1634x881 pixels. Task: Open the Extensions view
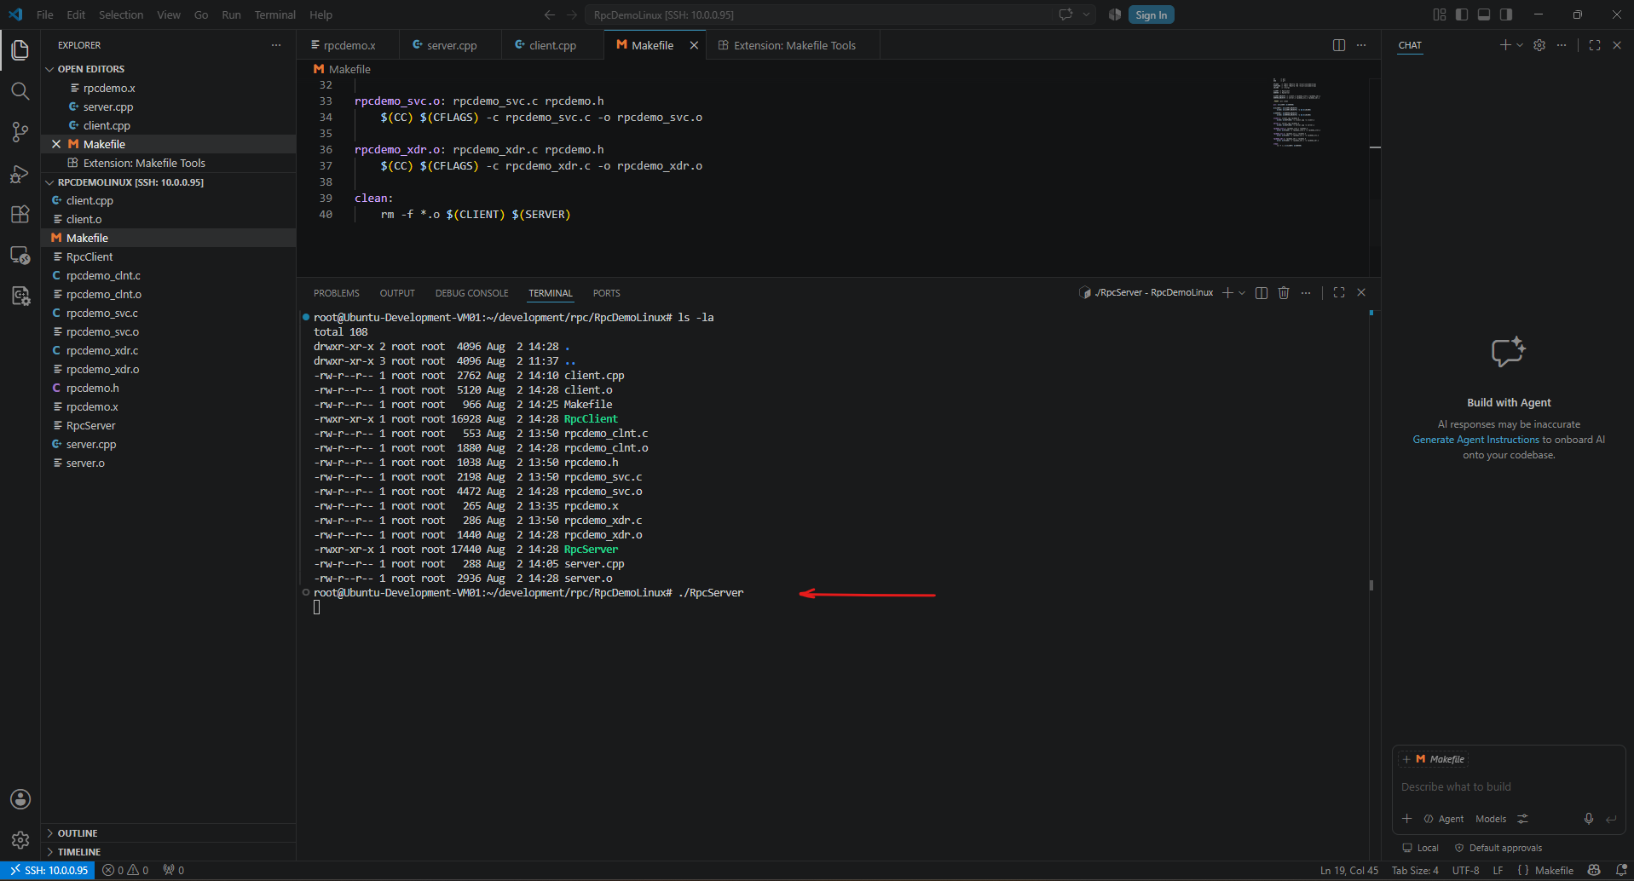coord(20,215)
